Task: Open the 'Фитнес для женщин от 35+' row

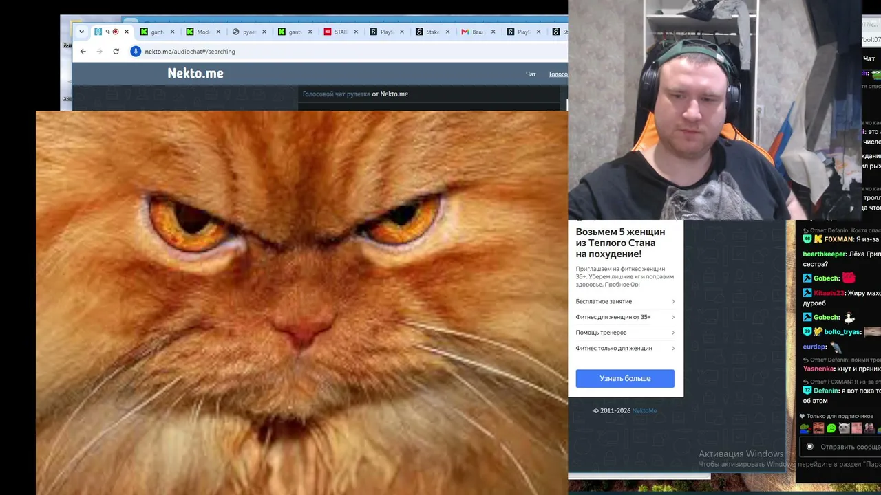Action: point(625,317)
